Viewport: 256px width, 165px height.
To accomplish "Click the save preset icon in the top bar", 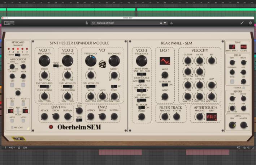I will [171, 23].
